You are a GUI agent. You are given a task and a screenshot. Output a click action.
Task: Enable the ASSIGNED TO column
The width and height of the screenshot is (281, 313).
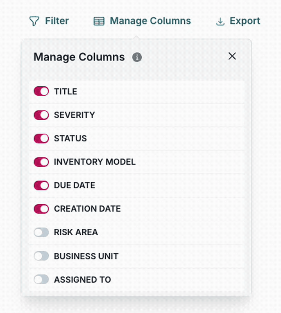(x=41, y=280)
